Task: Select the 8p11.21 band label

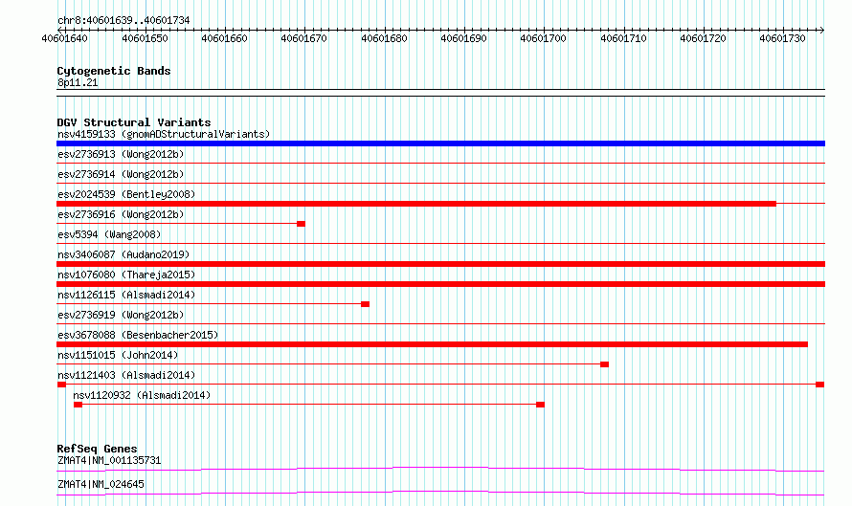Action: pyautogui.click(x=78, y=82)
